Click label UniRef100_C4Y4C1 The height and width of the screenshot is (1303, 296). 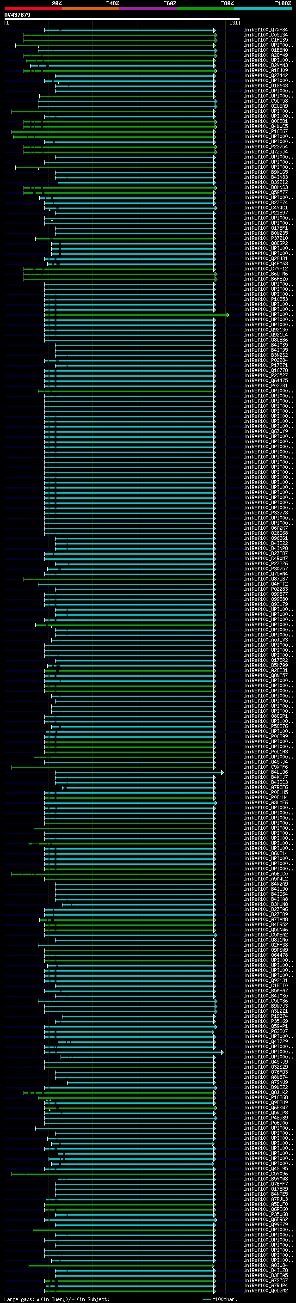coord(265,208)
